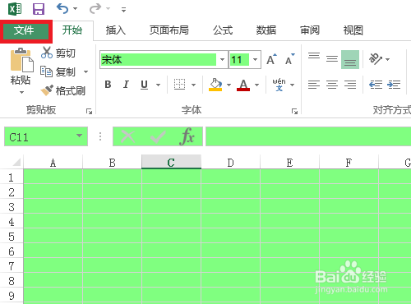
Task: Click the formula bar input area
Action: click(x=308, y=136)
